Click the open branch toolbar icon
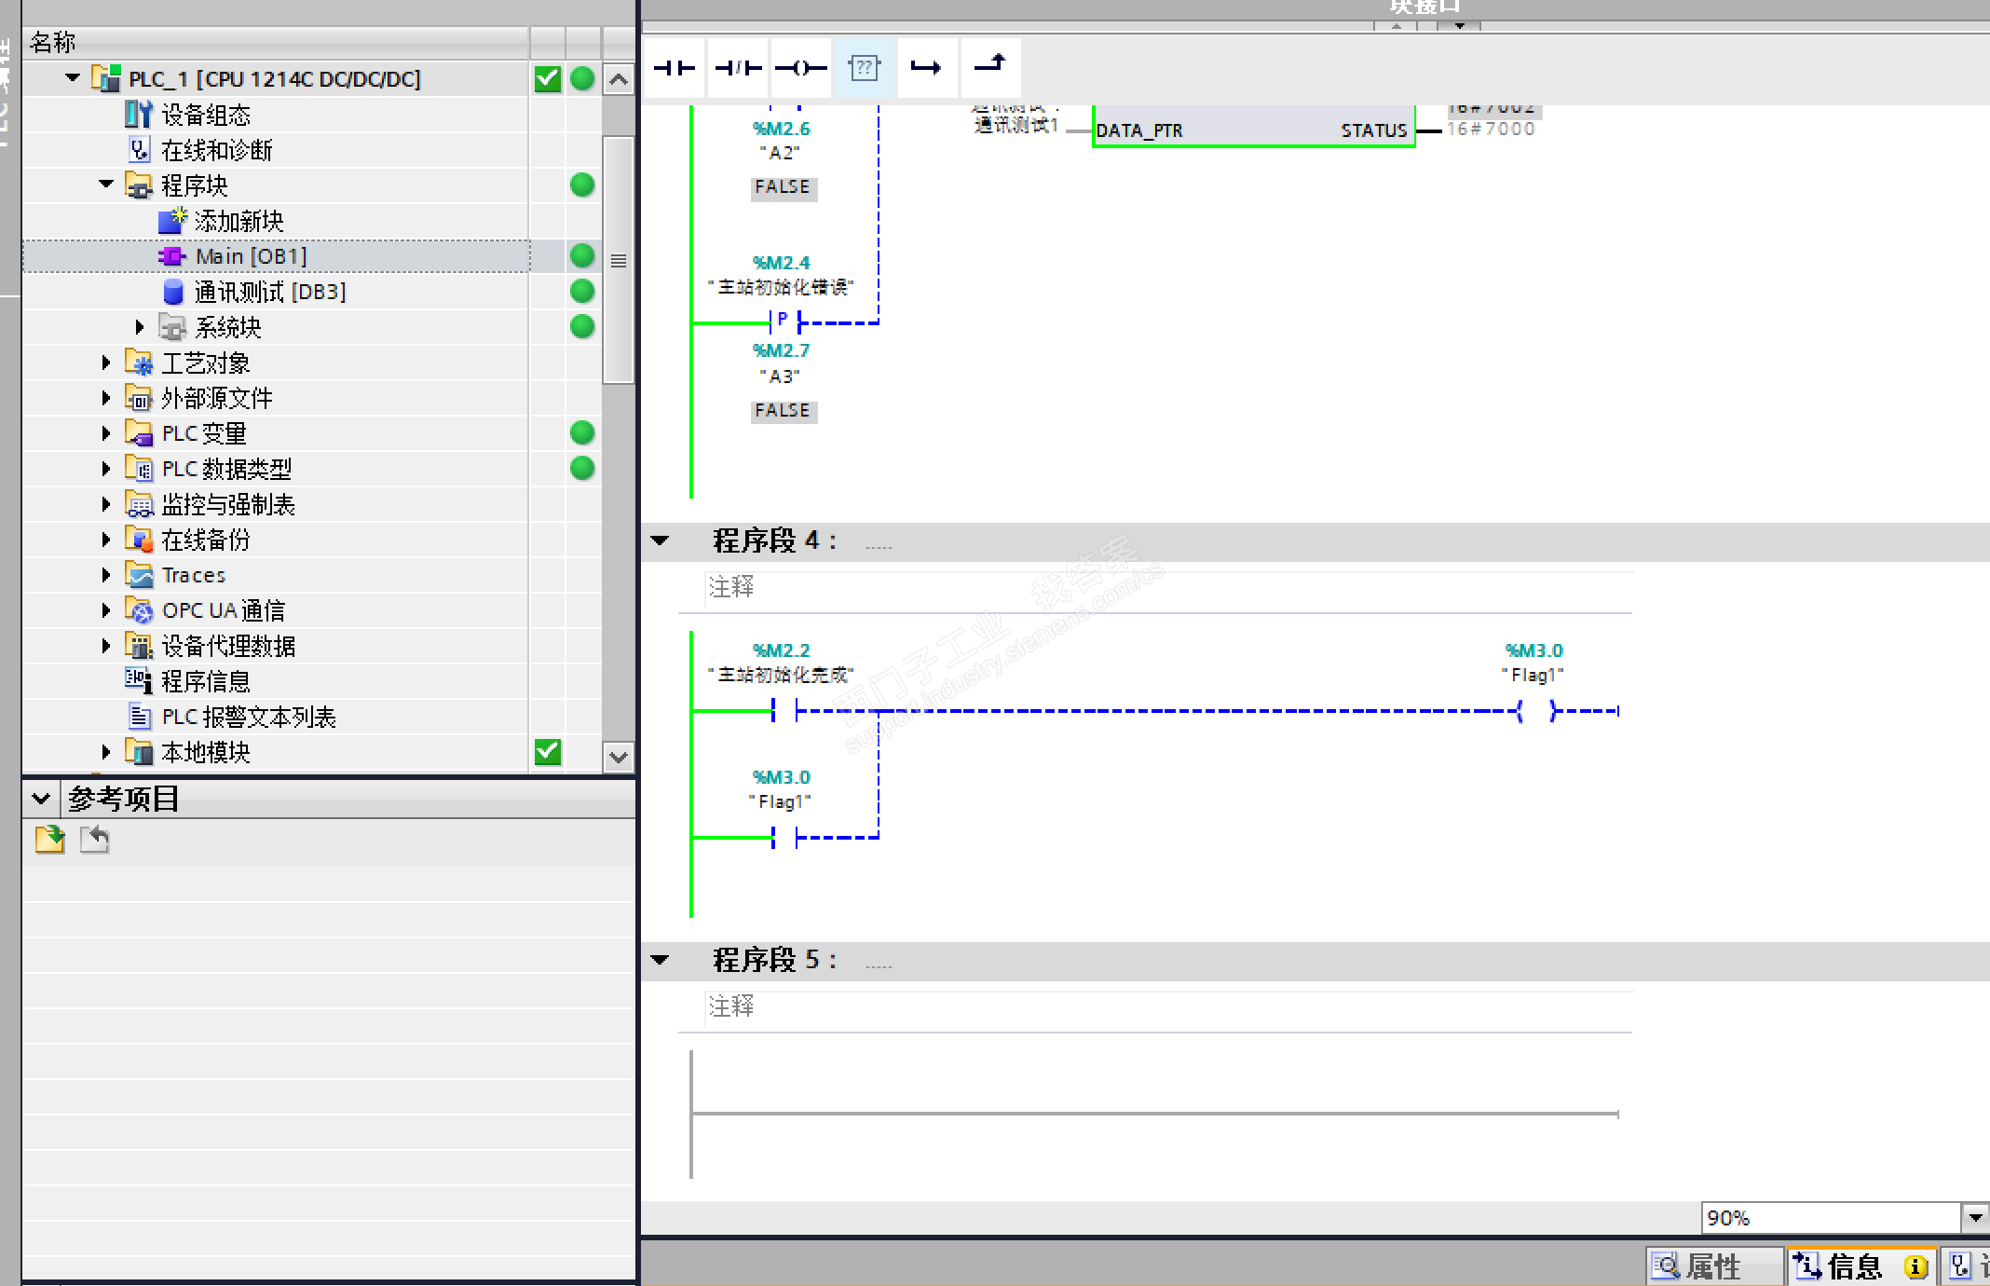The height and width of the screenshot is (1286, 1990). [926, 68]
